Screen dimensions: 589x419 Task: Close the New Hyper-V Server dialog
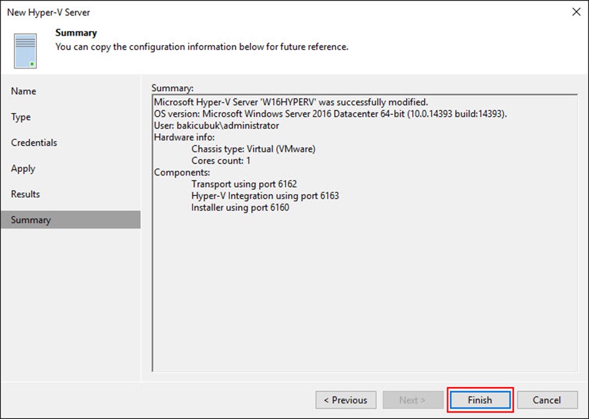coord(577,12)
